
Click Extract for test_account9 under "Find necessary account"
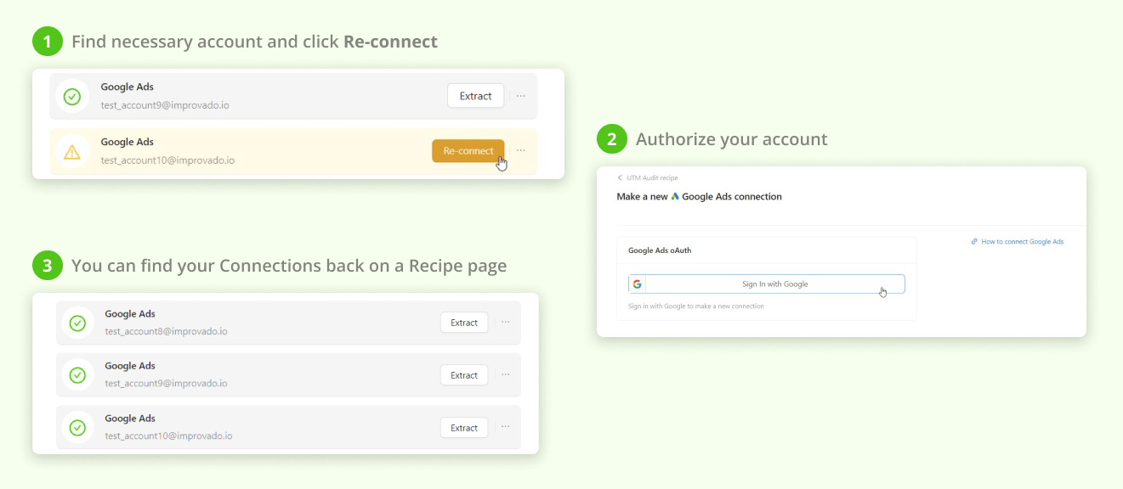pyautogui.click(x=475, y=96)
